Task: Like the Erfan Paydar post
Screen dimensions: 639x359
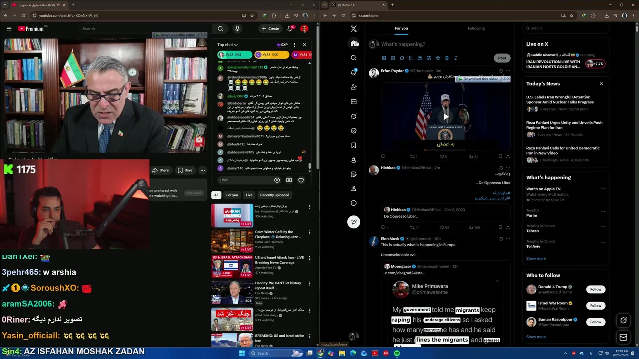Action: [443, 156]
